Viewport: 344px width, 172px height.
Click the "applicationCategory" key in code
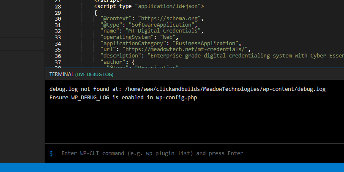(133, 43)
